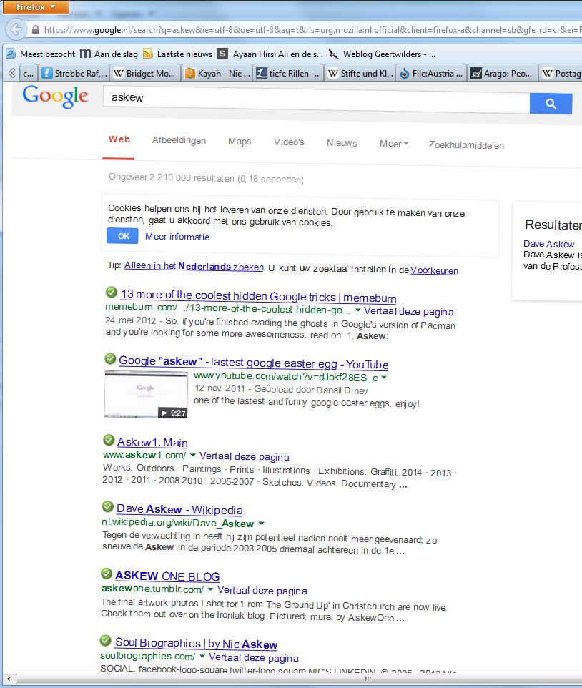Click Vertaal deze pagina for memeburn result

click(409, 312)
